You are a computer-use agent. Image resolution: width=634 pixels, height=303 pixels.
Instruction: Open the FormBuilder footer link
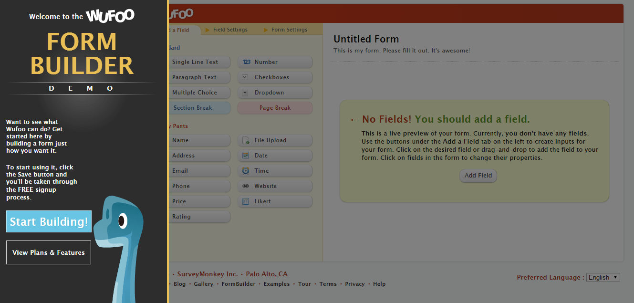coord(239,284)
